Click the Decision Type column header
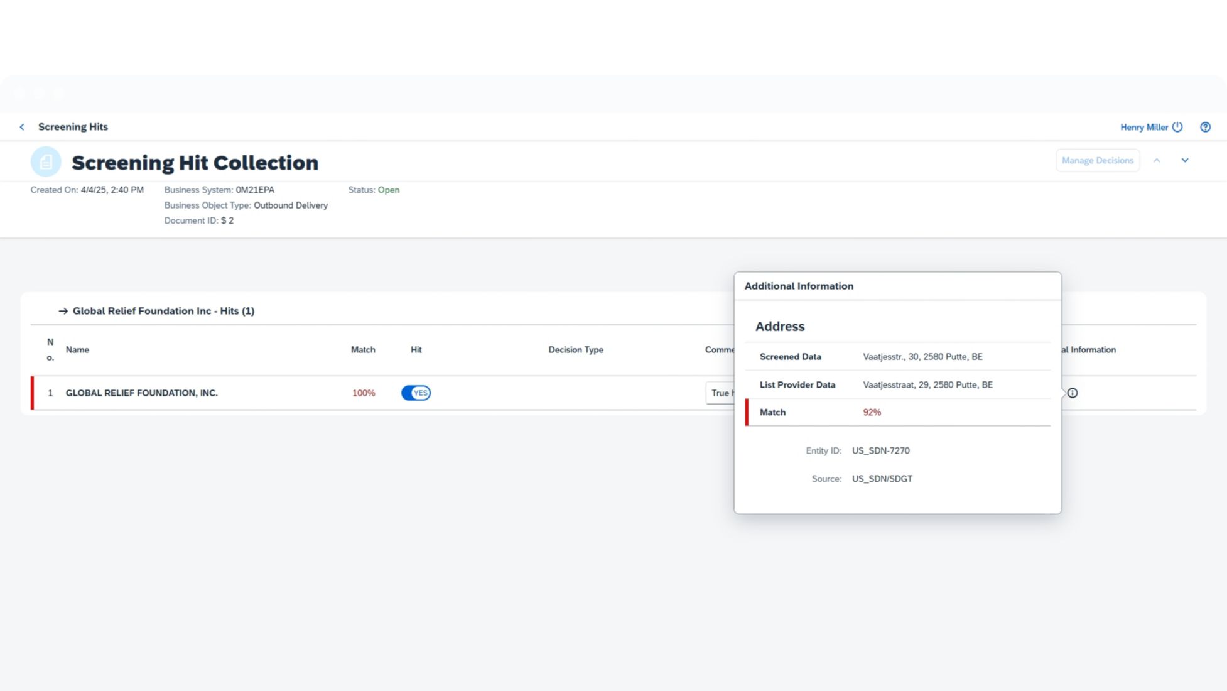The image size is (1227, 691). point(575,350)
